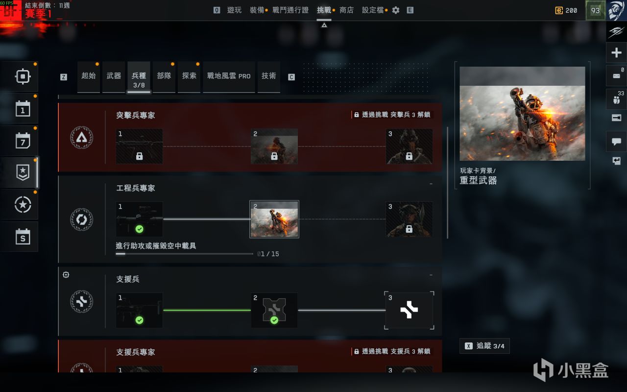
Task: Open the season 'S' calendar sidebar icon
Action: pyautogui.click(x=23, y=237)
